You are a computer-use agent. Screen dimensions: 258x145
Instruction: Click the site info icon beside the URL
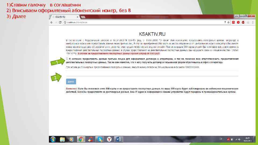pos(65,22)
